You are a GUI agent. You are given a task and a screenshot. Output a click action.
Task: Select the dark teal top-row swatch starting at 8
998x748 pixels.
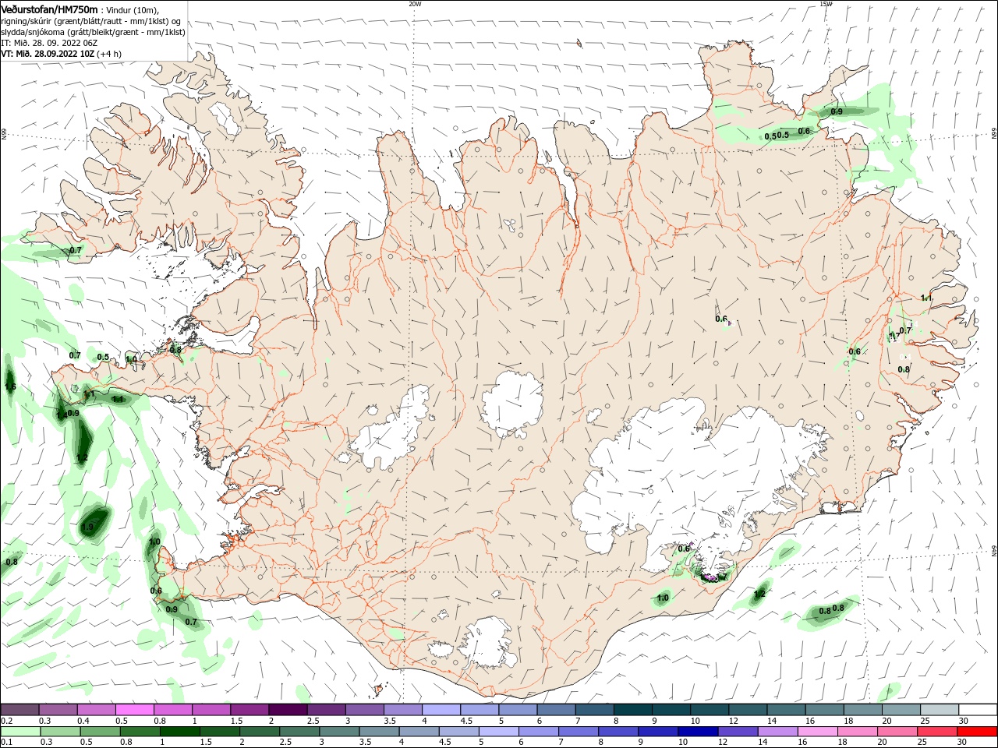pyautogui.click(x=633, y=710)
